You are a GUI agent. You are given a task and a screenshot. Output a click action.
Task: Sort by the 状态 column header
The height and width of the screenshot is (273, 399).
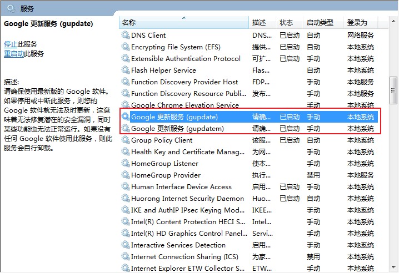coord(290,23)
